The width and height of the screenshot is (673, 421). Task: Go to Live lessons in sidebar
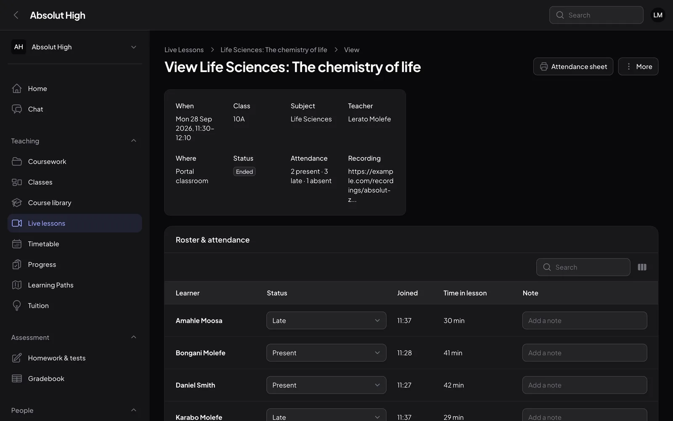point(75,223)
